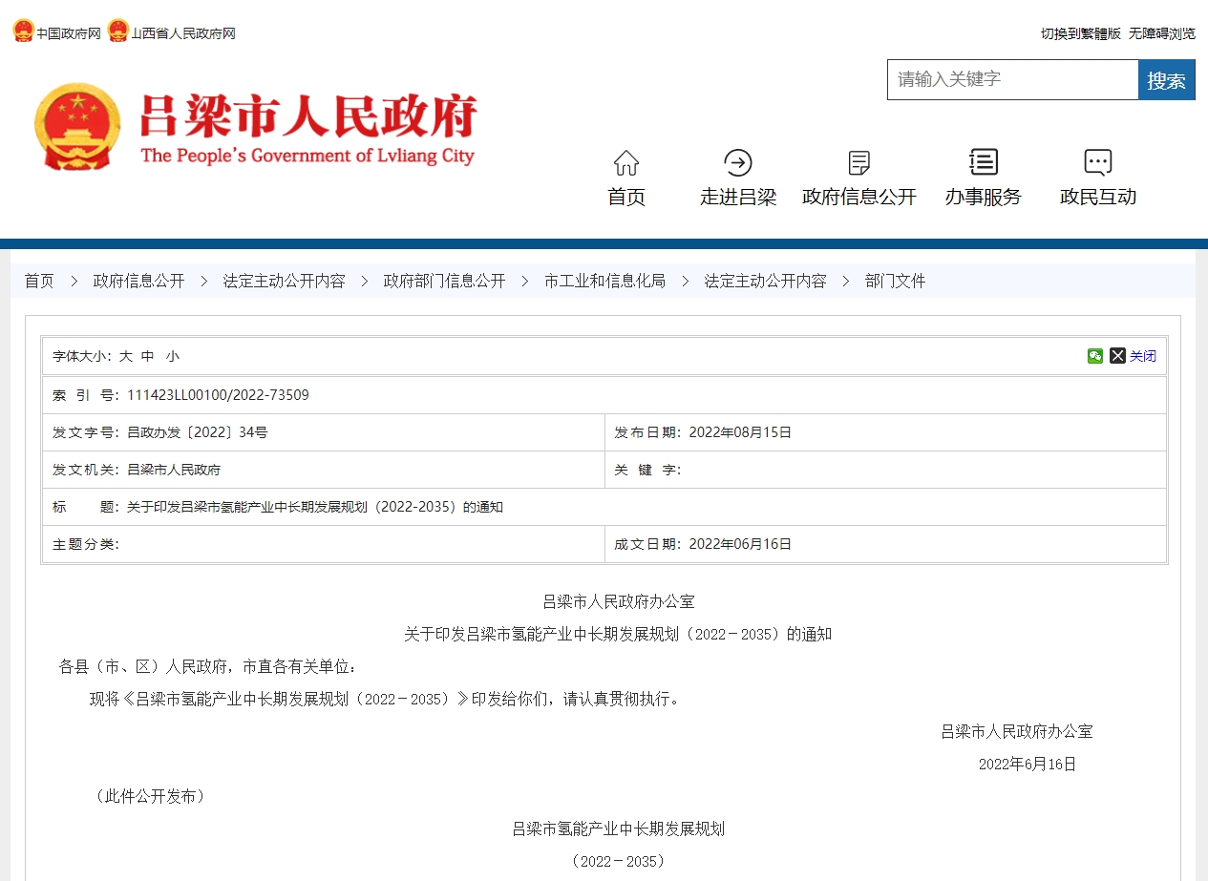The height and width of the screenshot is (881, 1208).
Task: Click index number 111423LL00100/2022-73509
Action: click(x=218, y=395)
